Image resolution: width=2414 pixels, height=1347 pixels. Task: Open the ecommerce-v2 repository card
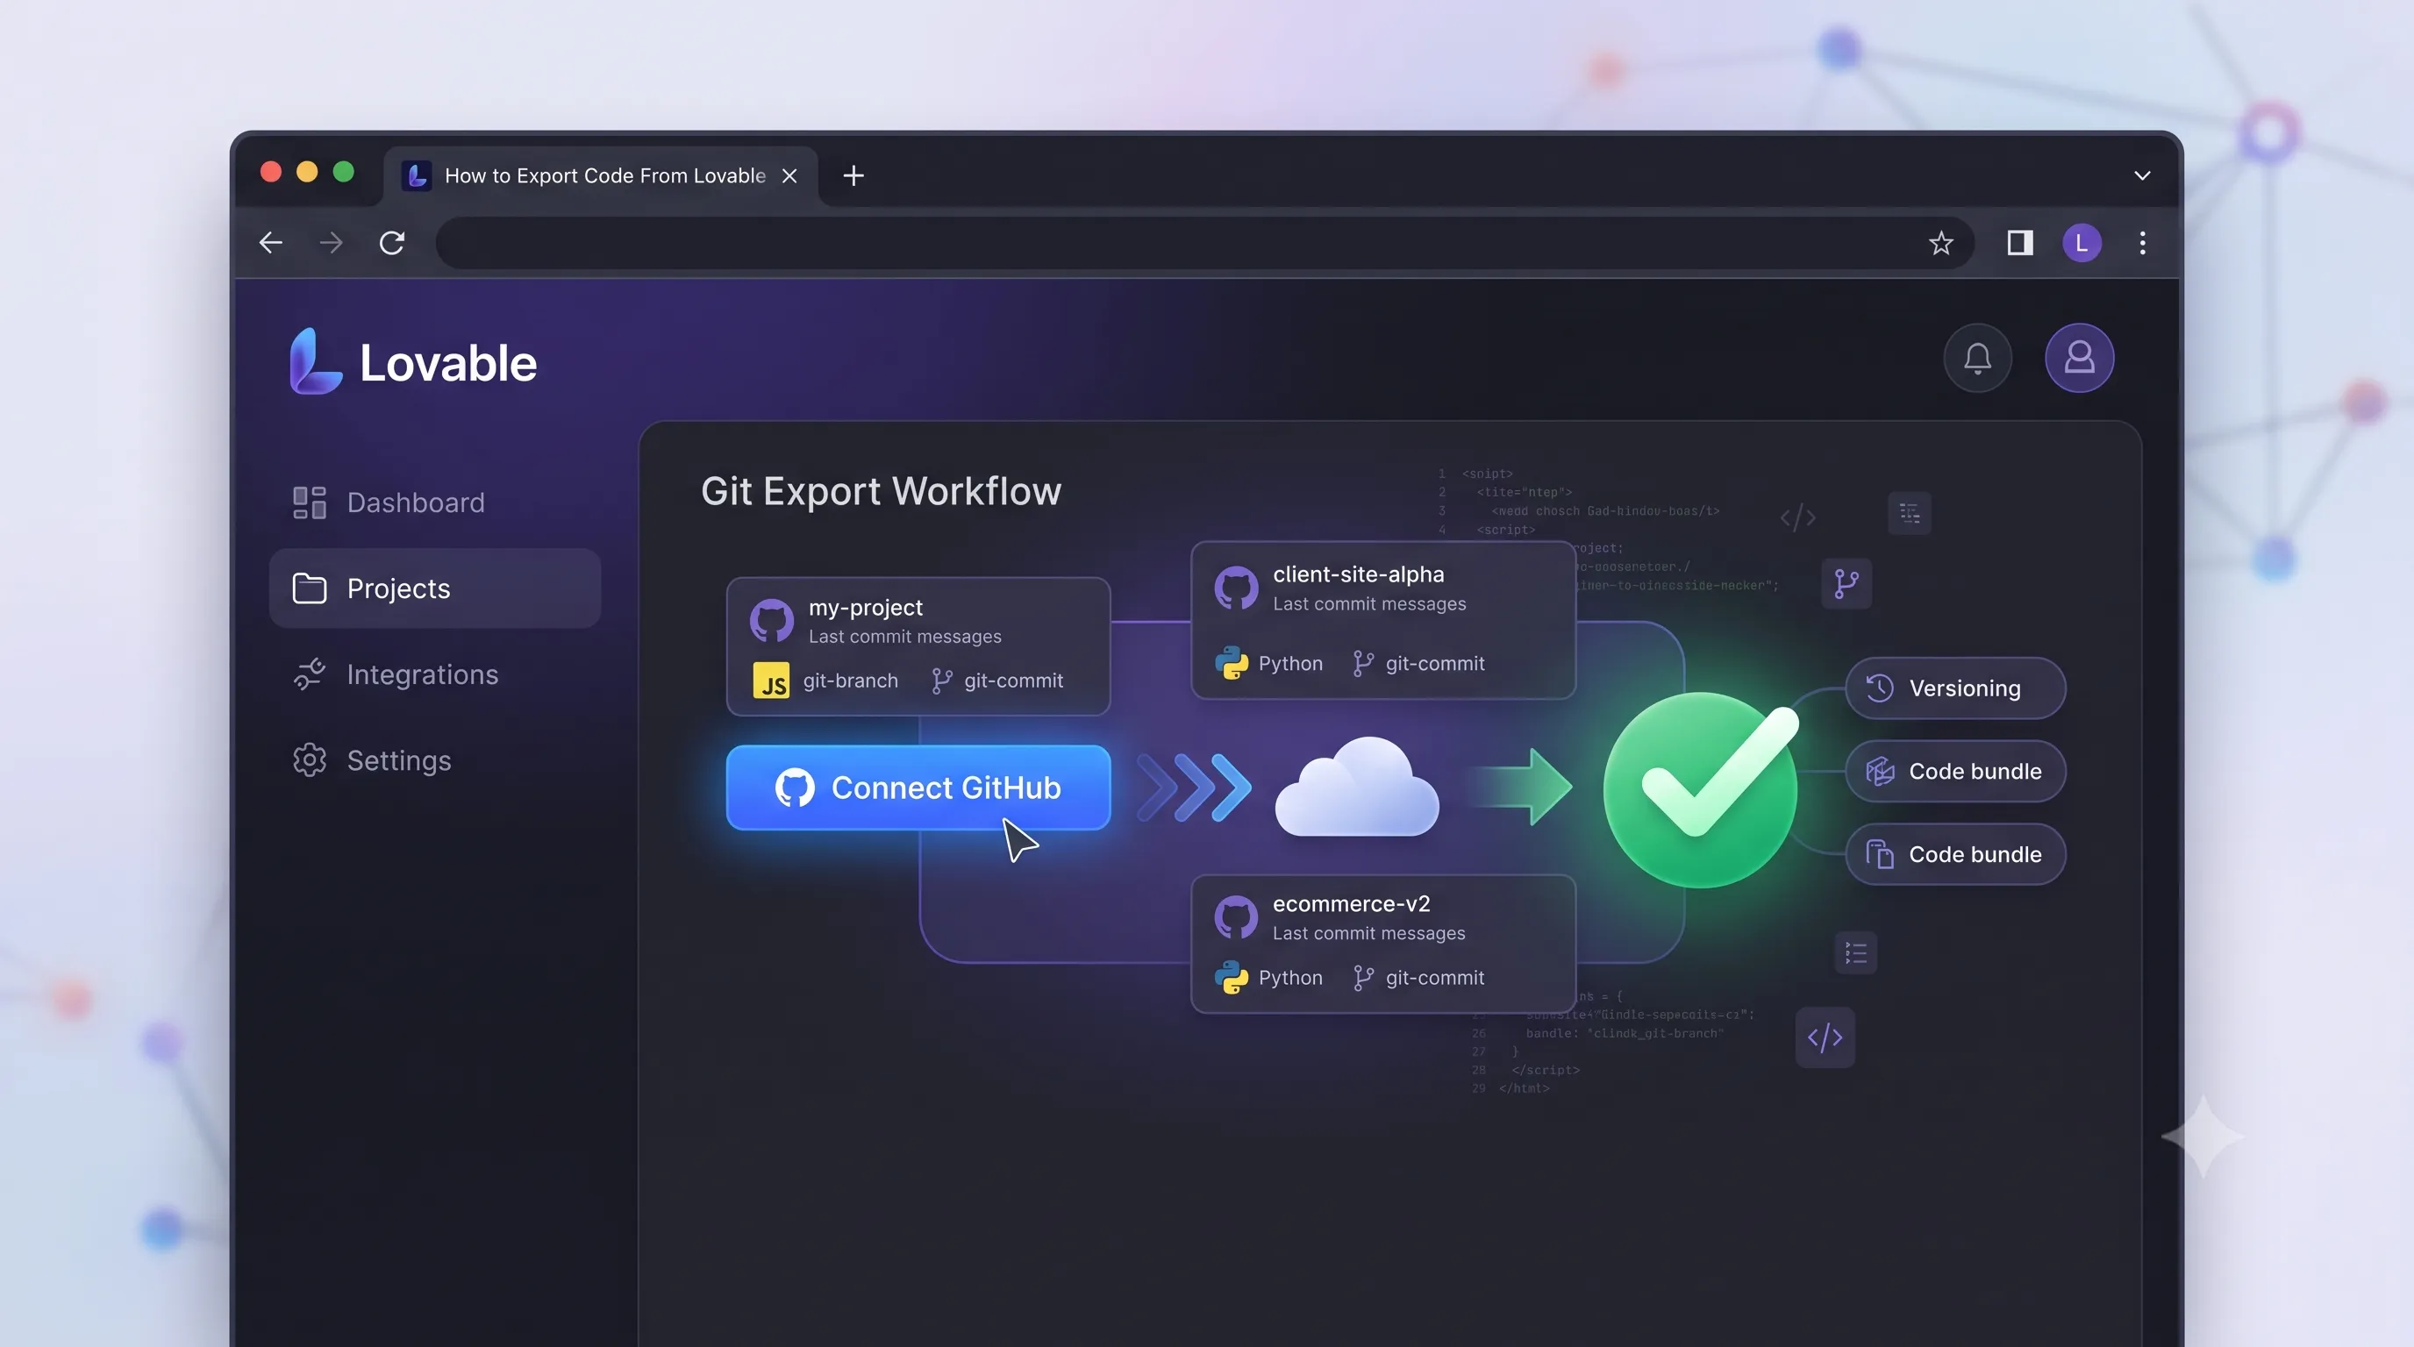pos(1383,944)
